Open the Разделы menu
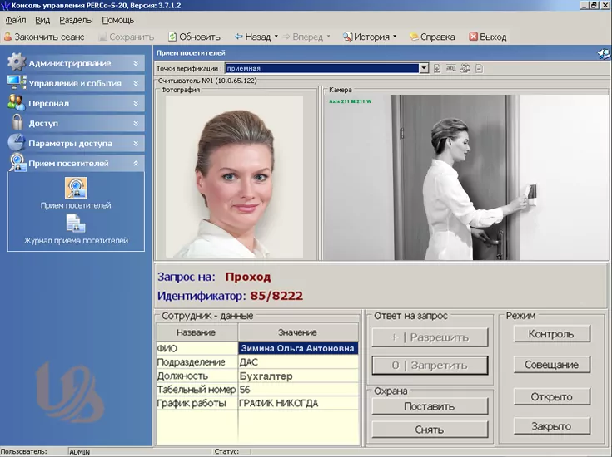 76,20
